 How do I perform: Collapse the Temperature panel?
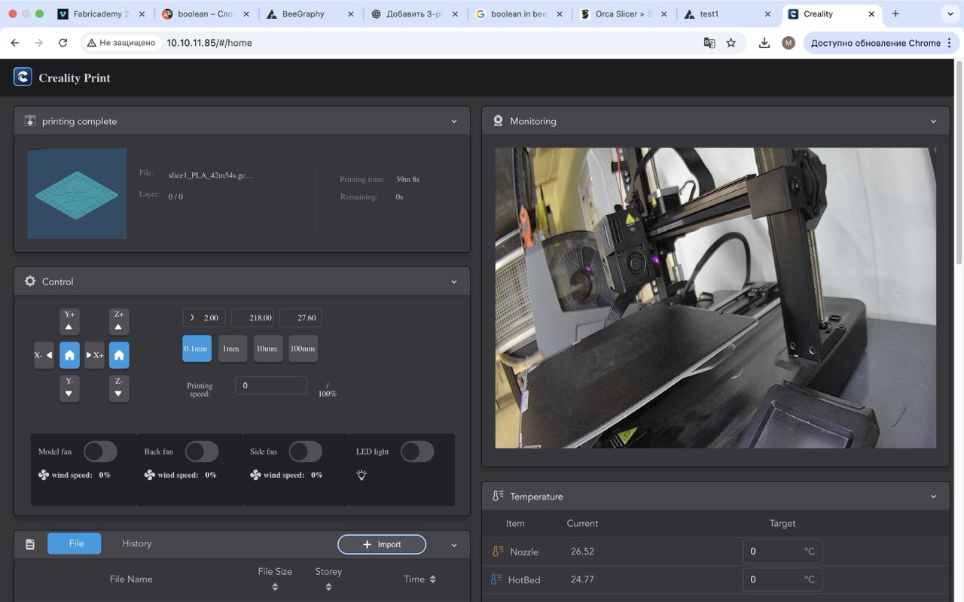[933, 497]
